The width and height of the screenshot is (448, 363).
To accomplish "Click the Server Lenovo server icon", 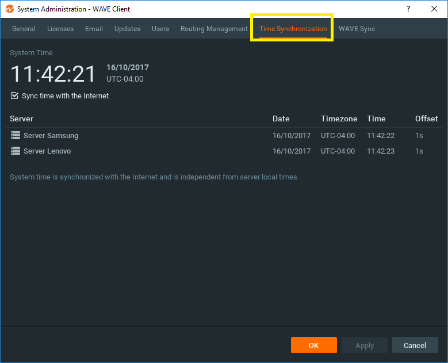I will click(16, 151).
